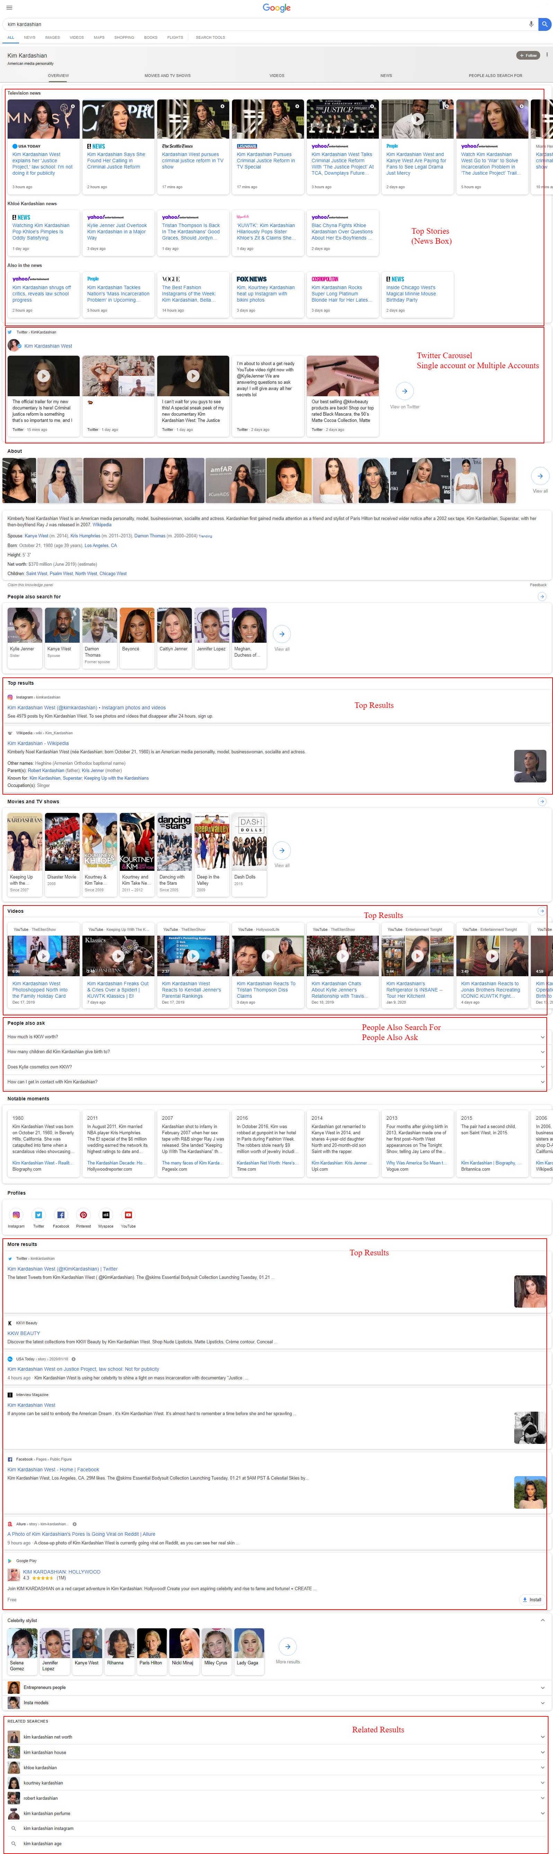Open the Kim Kardashian - Wikipedia result link

tap(38, 744)
